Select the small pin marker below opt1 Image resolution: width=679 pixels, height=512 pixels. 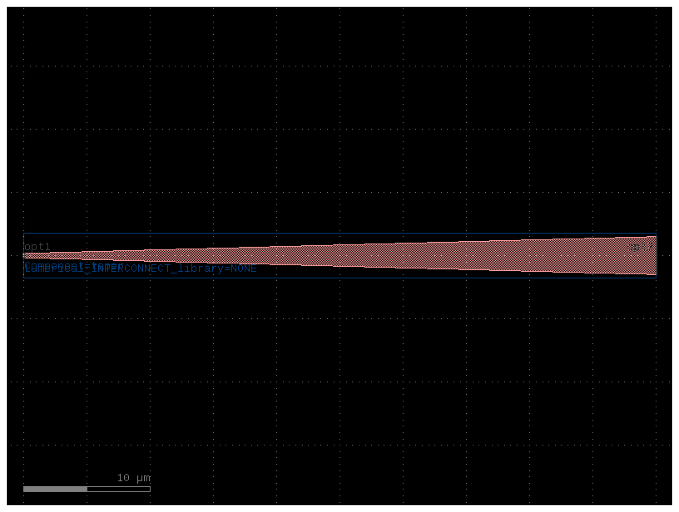pyautogui.click(x=24, y=255)
